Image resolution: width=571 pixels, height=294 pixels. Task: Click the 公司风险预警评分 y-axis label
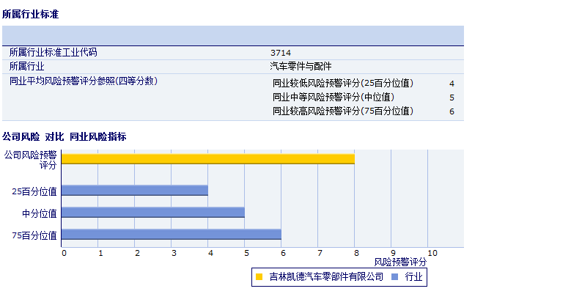tap(31, 160)
